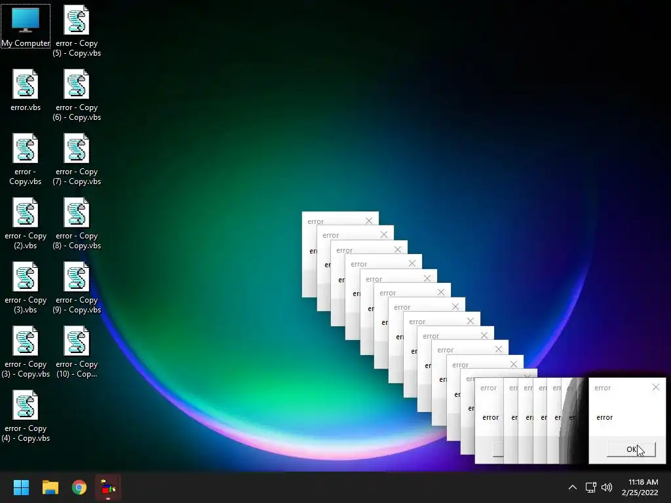Open the running colorful-blocks app in taskbar
This screenshot has width=671, height=503.
[108, 487]
